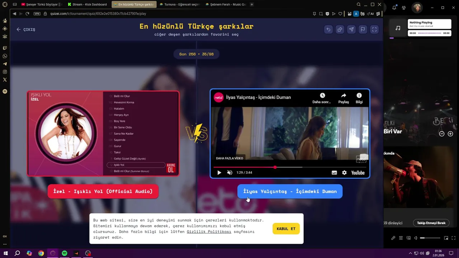Image resolution: width=459 pixels, height=258 pixels.
Task: Open Opera tab search magnifier
Action: (x=359, y=4)
